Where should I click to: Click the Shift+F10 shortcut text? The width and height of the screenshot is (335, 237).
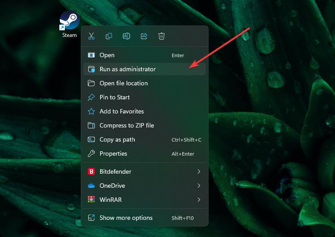[183, 218]
